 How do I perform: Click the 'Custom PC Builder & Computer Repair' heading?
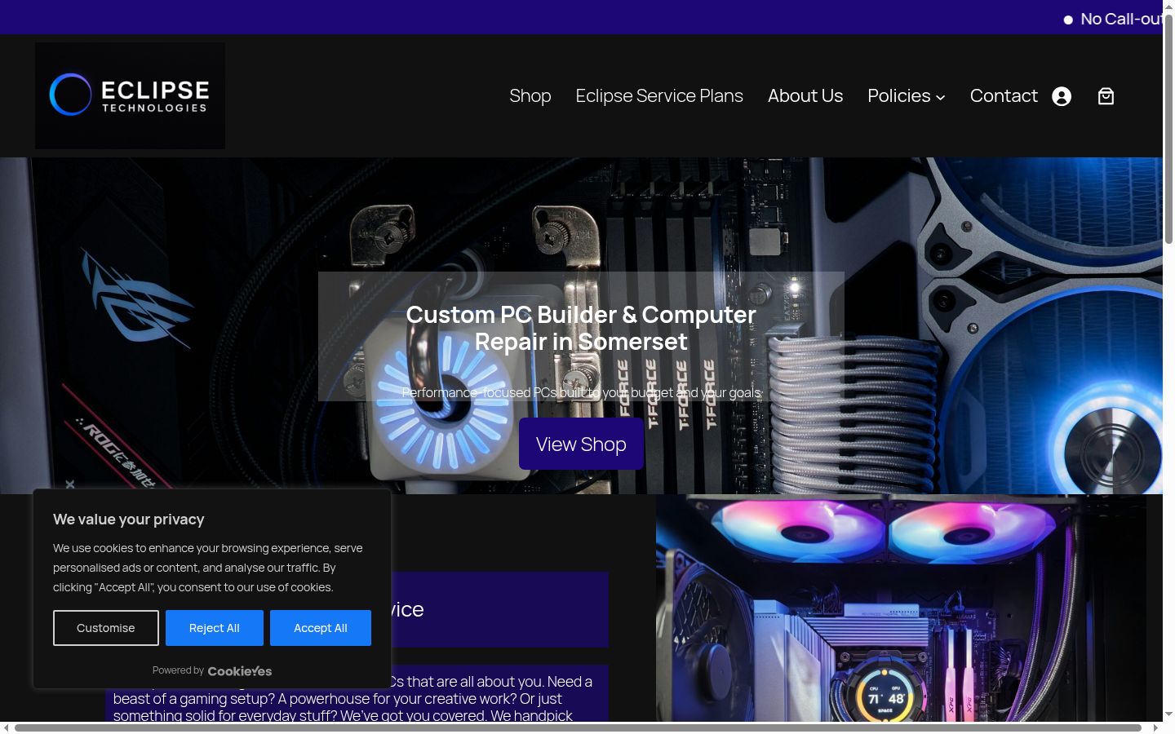pos(581,328)
